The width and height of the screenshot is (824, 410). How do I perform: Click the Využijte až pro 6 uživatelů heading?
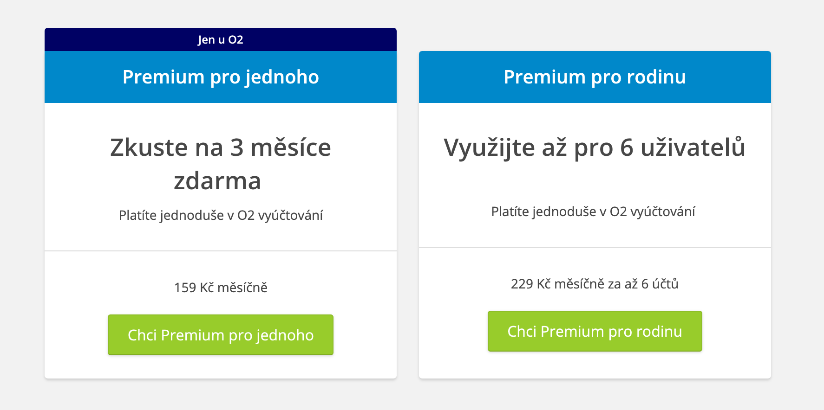[x=595, y=147]
